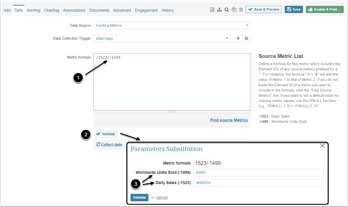Add a new data collection trigger
The width and height of the screenshot is (348, 207).
[x=238, y=38]
